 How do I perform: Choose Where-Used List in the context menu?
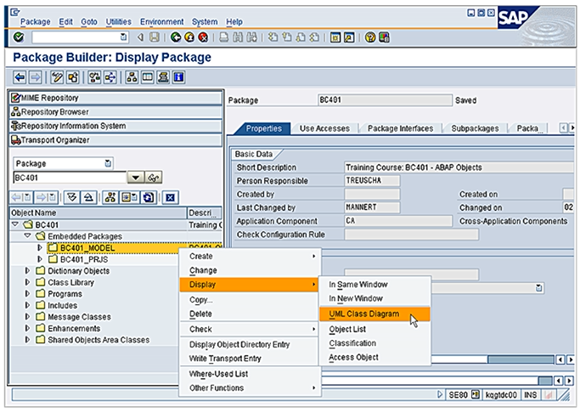pyautogui.click(x=217, y=374)
